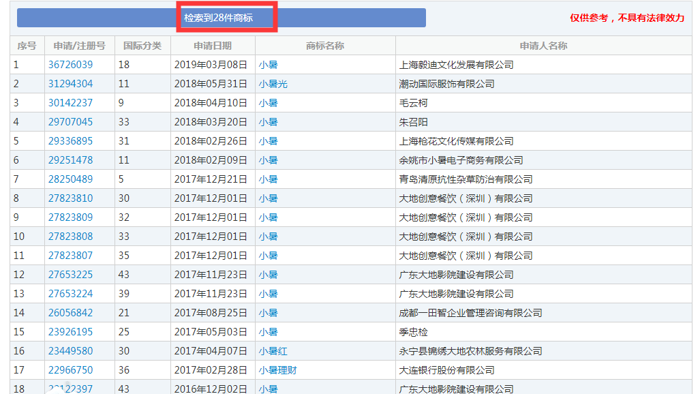Open registration number 36726039
The height and width of the screenshot is (394, 700).
click(x=70, y=65)
